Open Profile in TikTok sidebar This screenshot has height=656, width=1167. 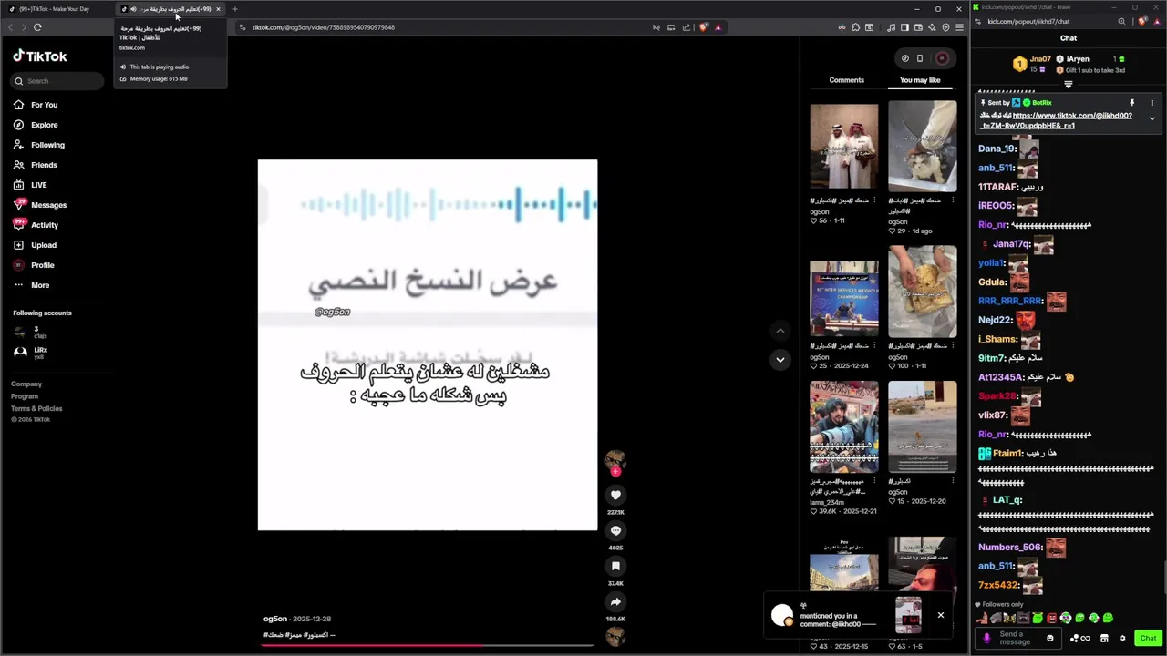pyautogui.click(x=35, y=265)
